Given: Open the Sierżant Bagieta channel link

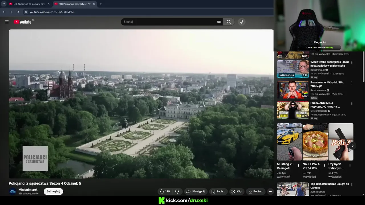Looking at the screenshot, I should (x=319, y=111).
